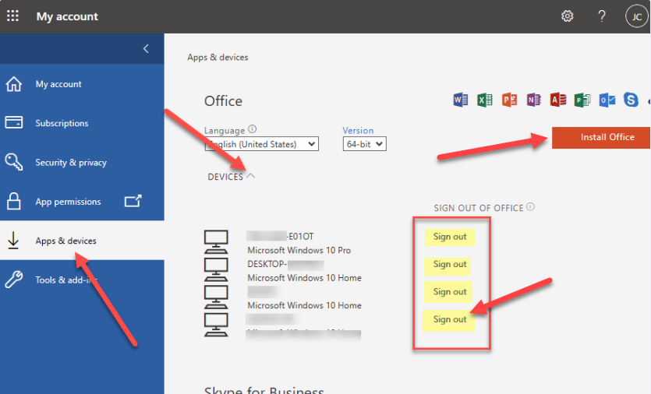Show info icon next to Language

(x=253, y=130)
